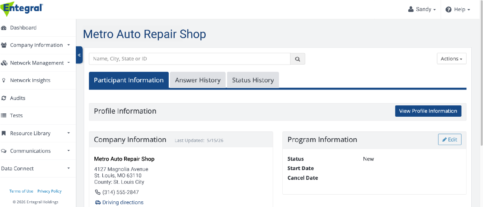
Task: Click the phone icon beside (314) 555-2847
Action: click(x=98, y=192)
